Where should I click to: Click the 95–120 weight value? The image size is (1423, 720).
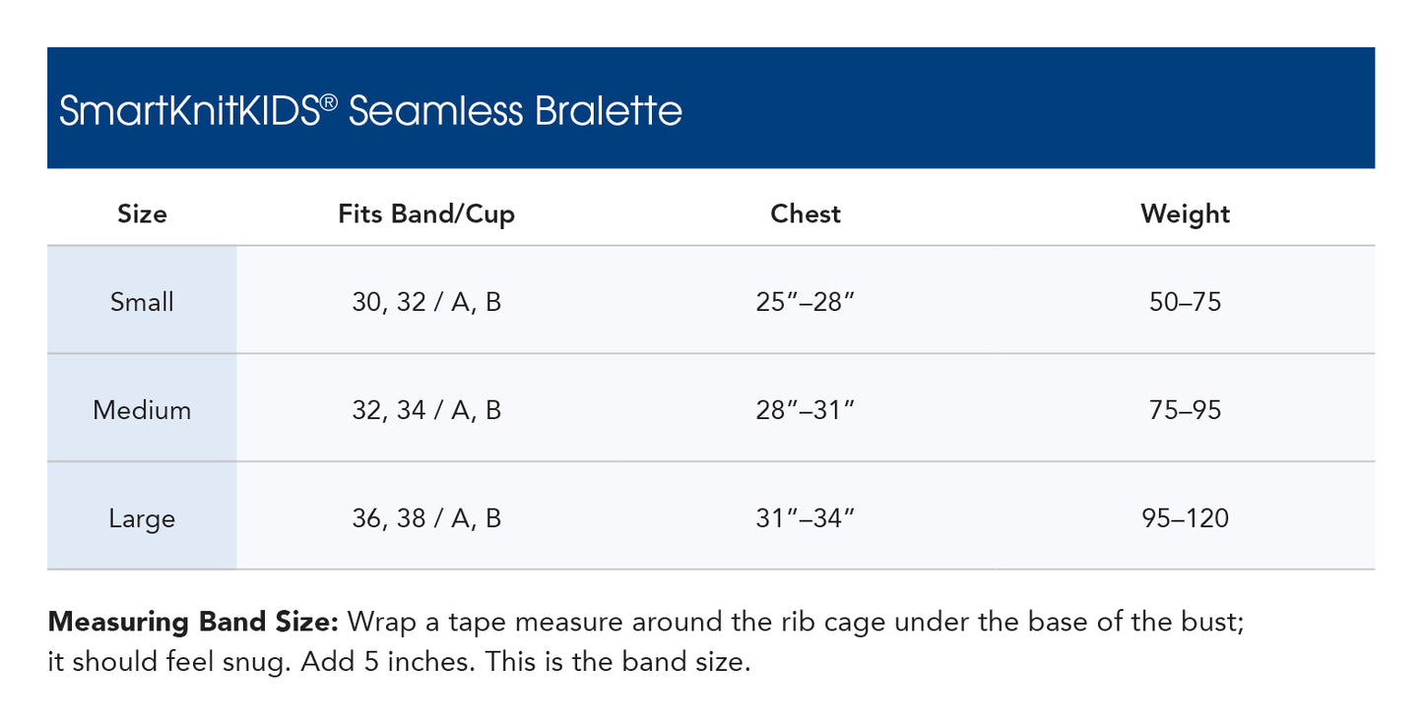coord(1185,518)
